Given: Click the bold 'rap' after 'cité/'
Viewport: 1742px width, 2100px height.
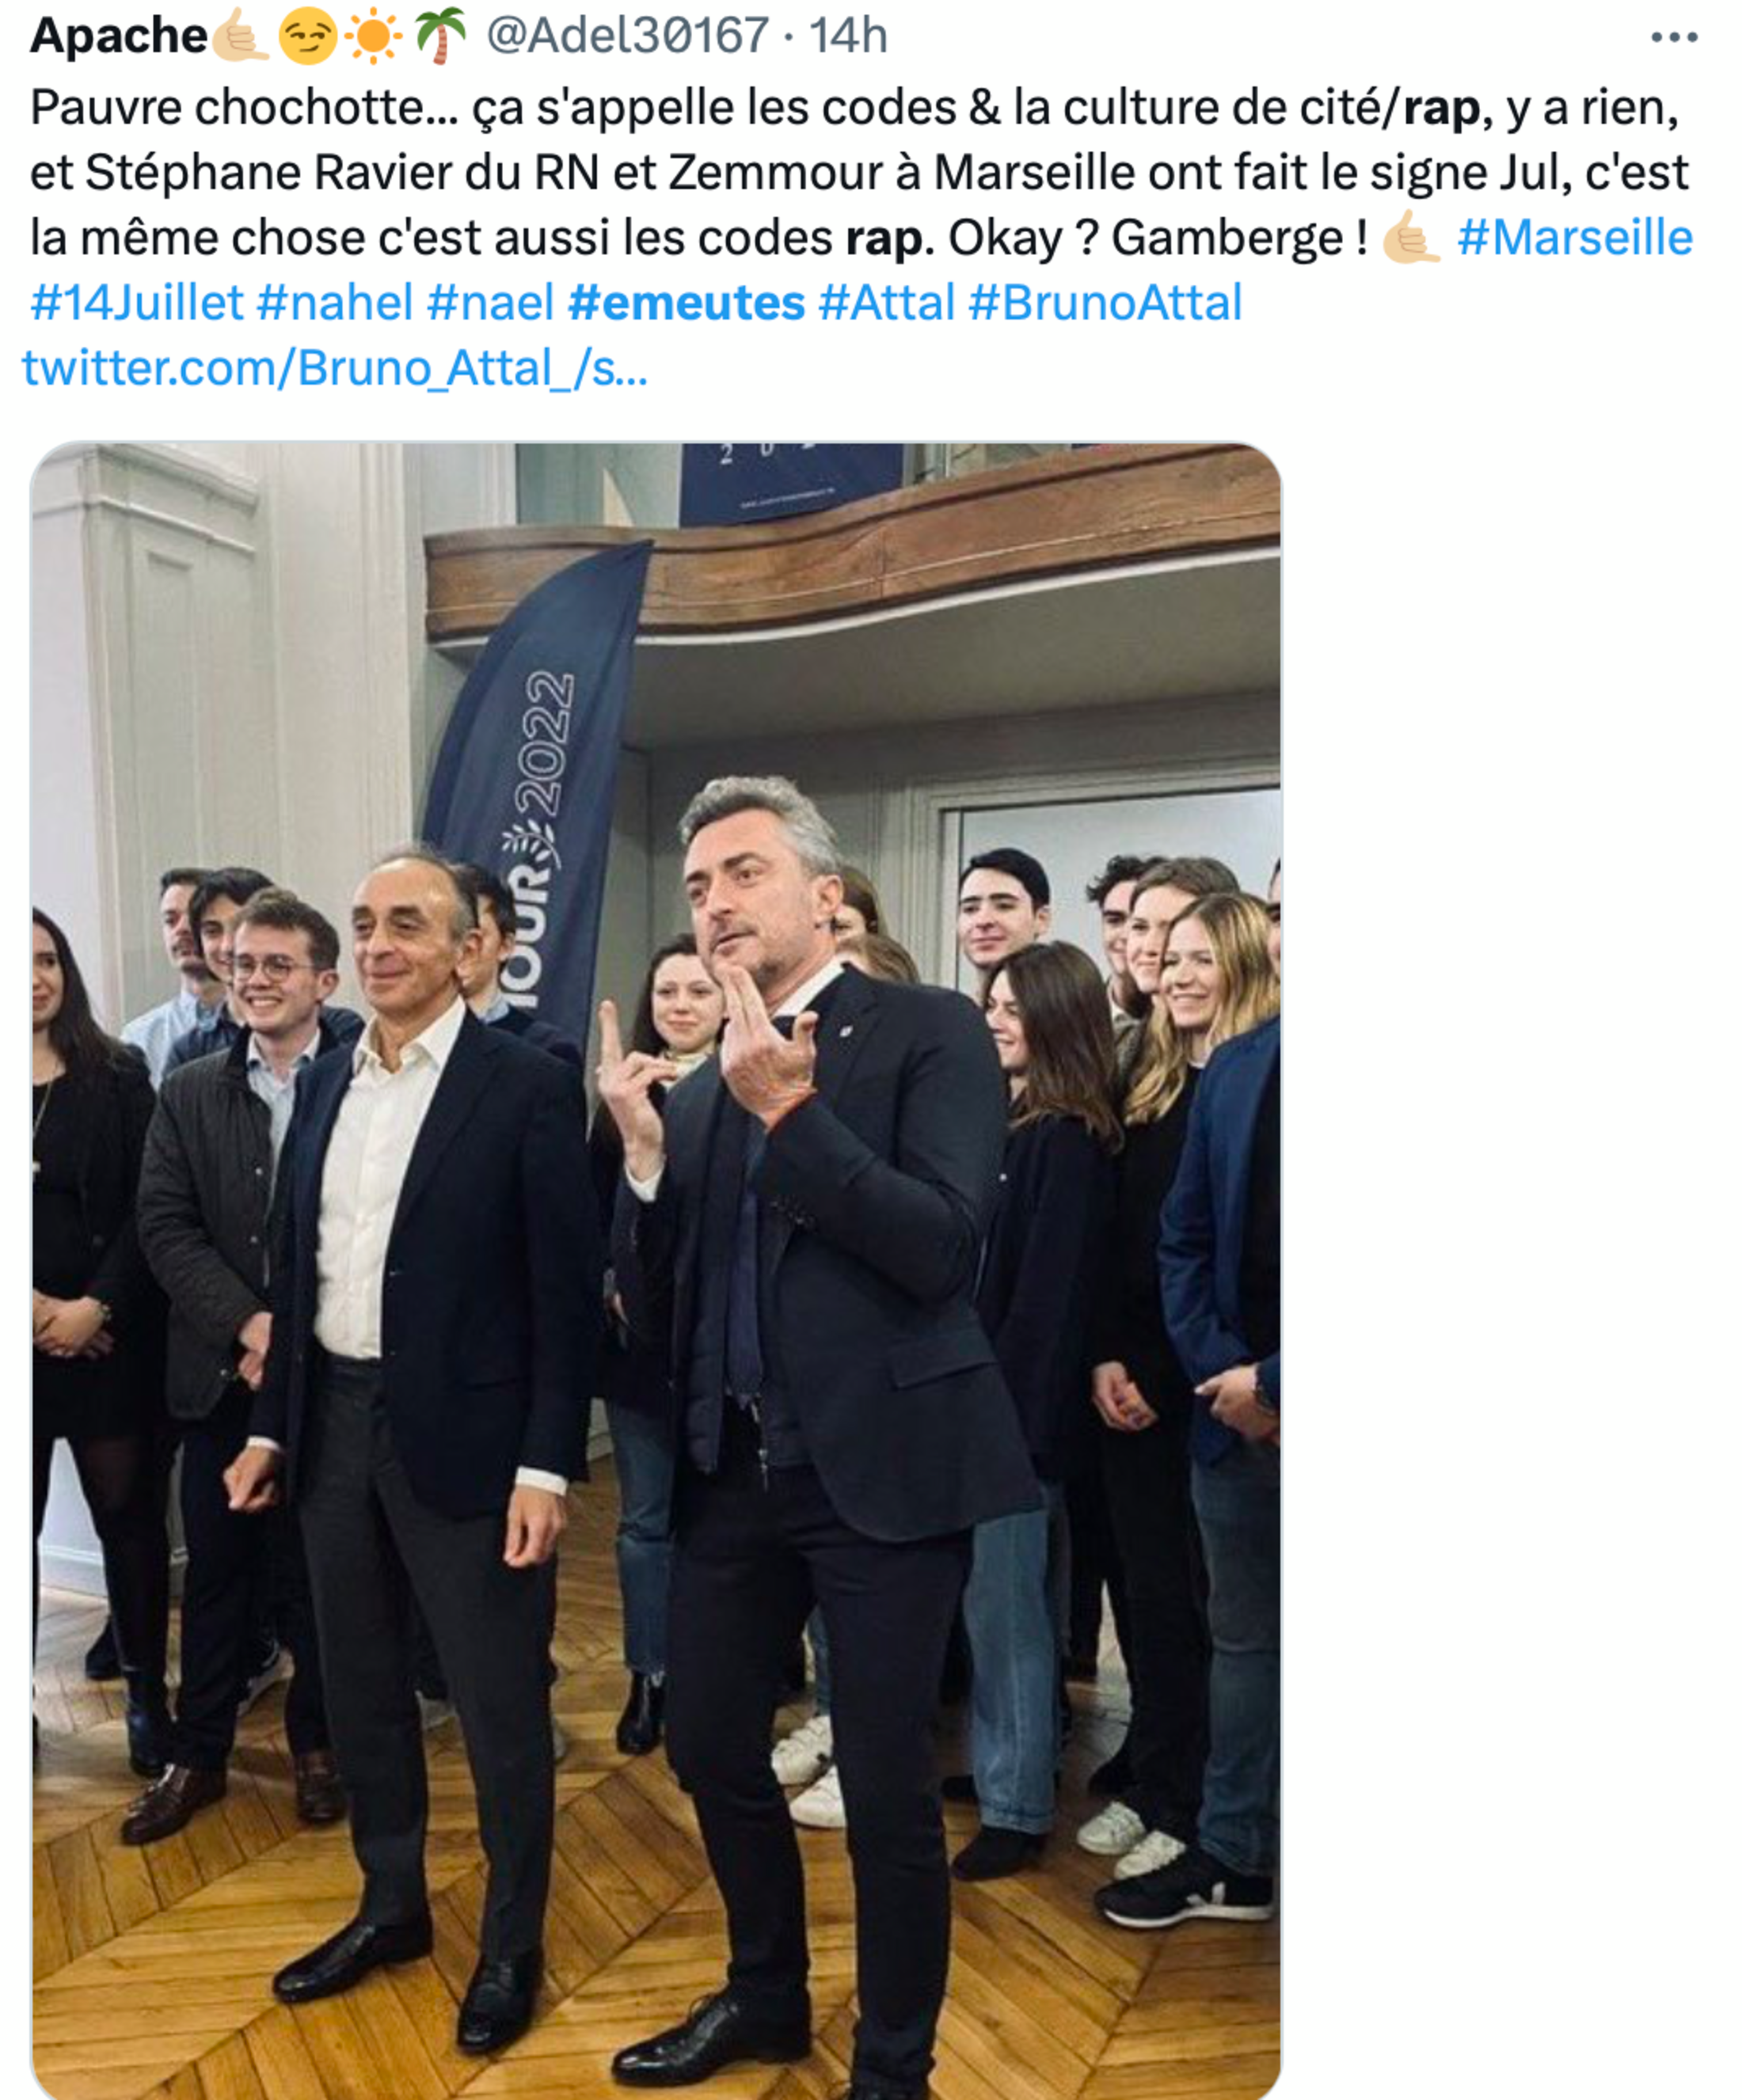Looking at the screenshot, I should pos(1440,108).
